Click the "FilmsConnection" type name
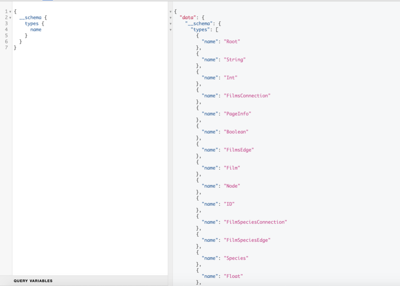 pyautogui.click(x=247, y=96)
